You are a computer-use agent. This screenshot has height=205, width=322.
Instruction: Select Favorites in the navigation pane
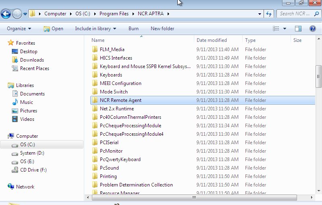click(25, 43)
